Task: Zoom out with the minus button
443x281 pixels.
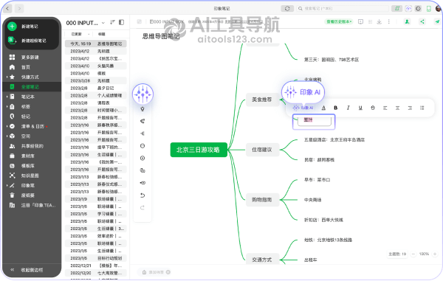Action: 413,254
